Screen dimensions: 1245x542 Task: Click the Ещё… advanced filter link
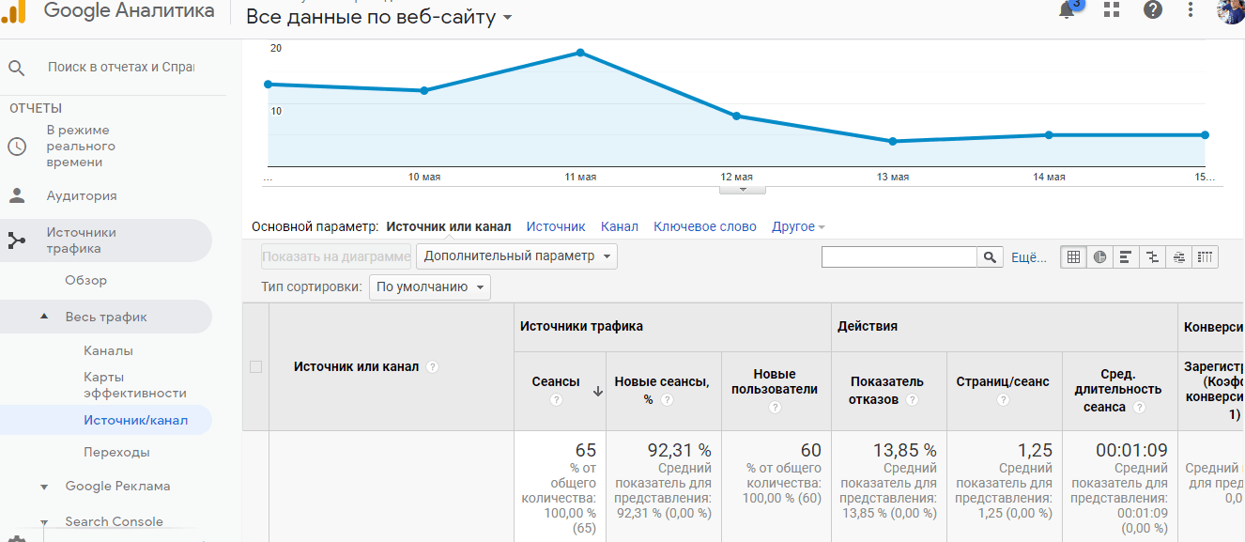click(1028, 257)
